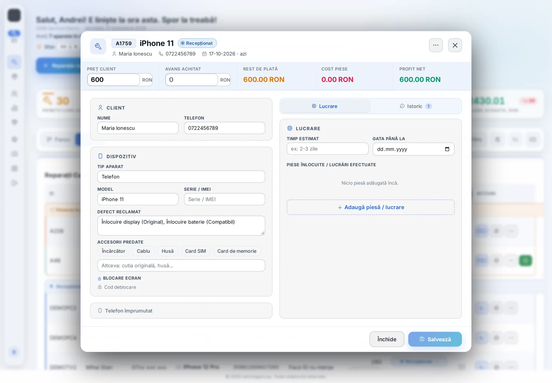552x383 pixels.
Task: Open calendar picker in Gata până la
Action: [447, 149]
